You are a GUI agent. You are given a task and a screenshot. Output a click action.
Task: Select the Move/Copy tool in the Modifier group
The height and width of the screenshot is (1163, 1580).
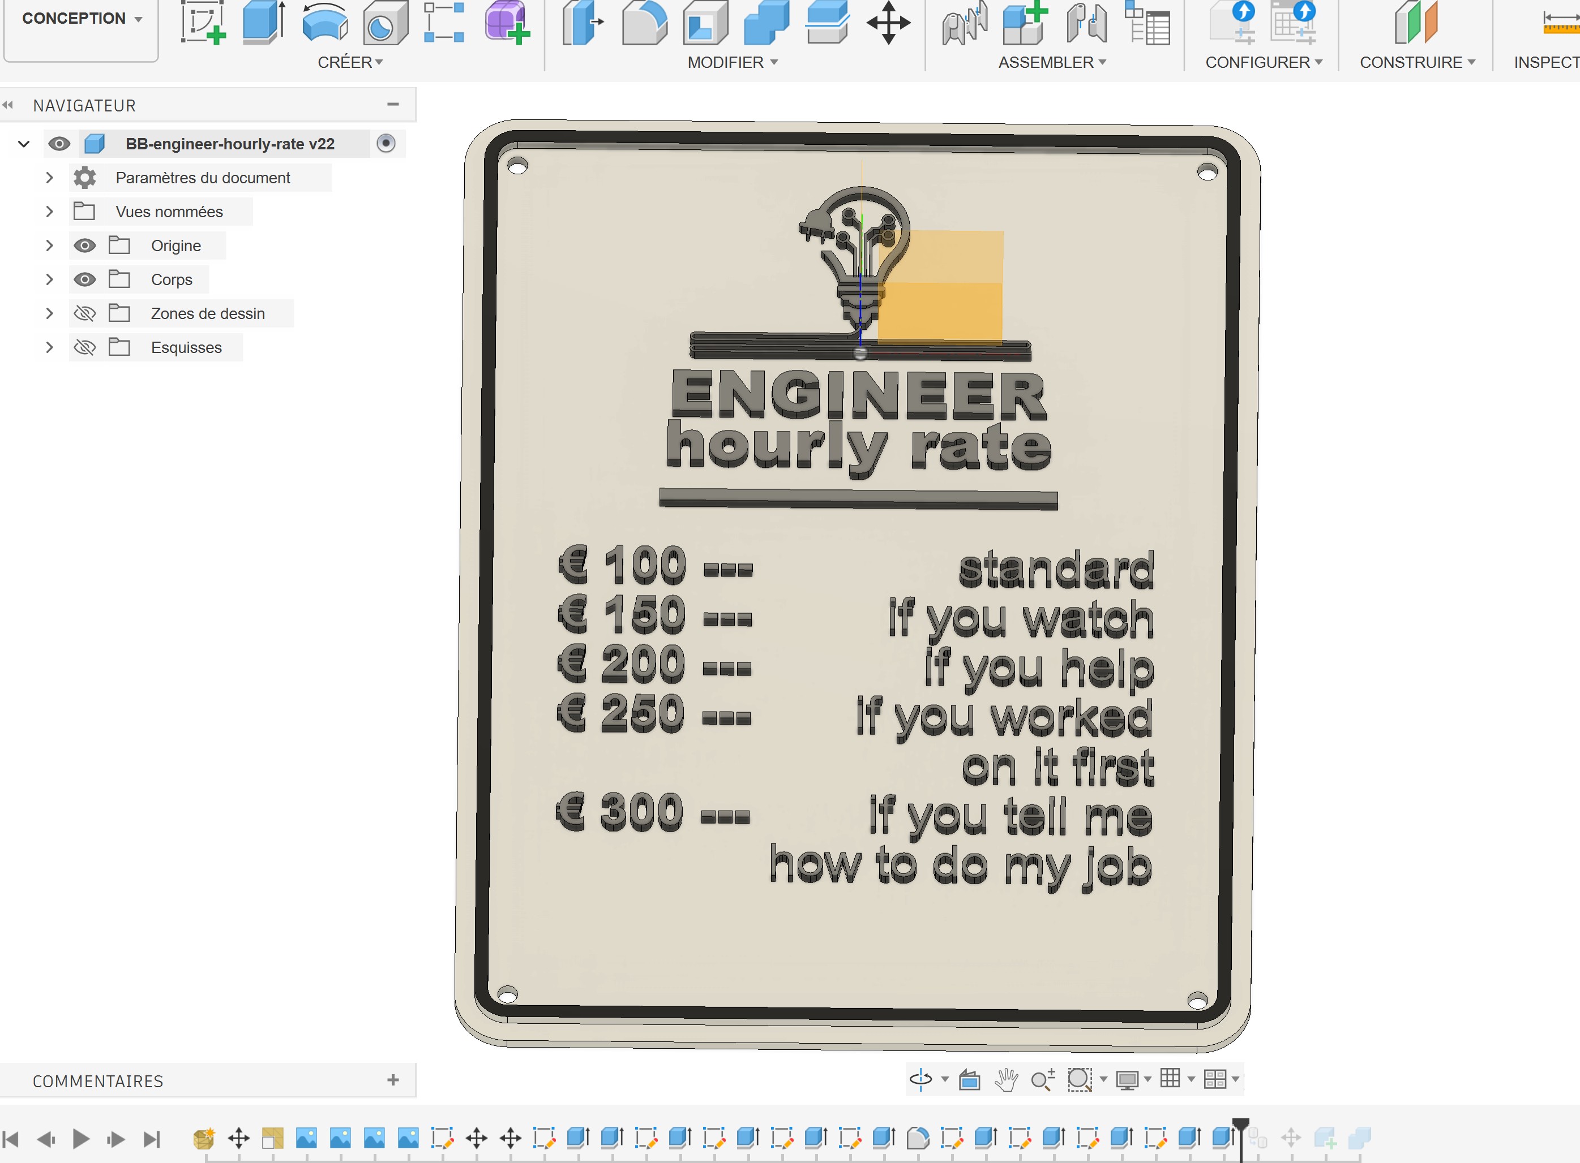click(888, 22)
